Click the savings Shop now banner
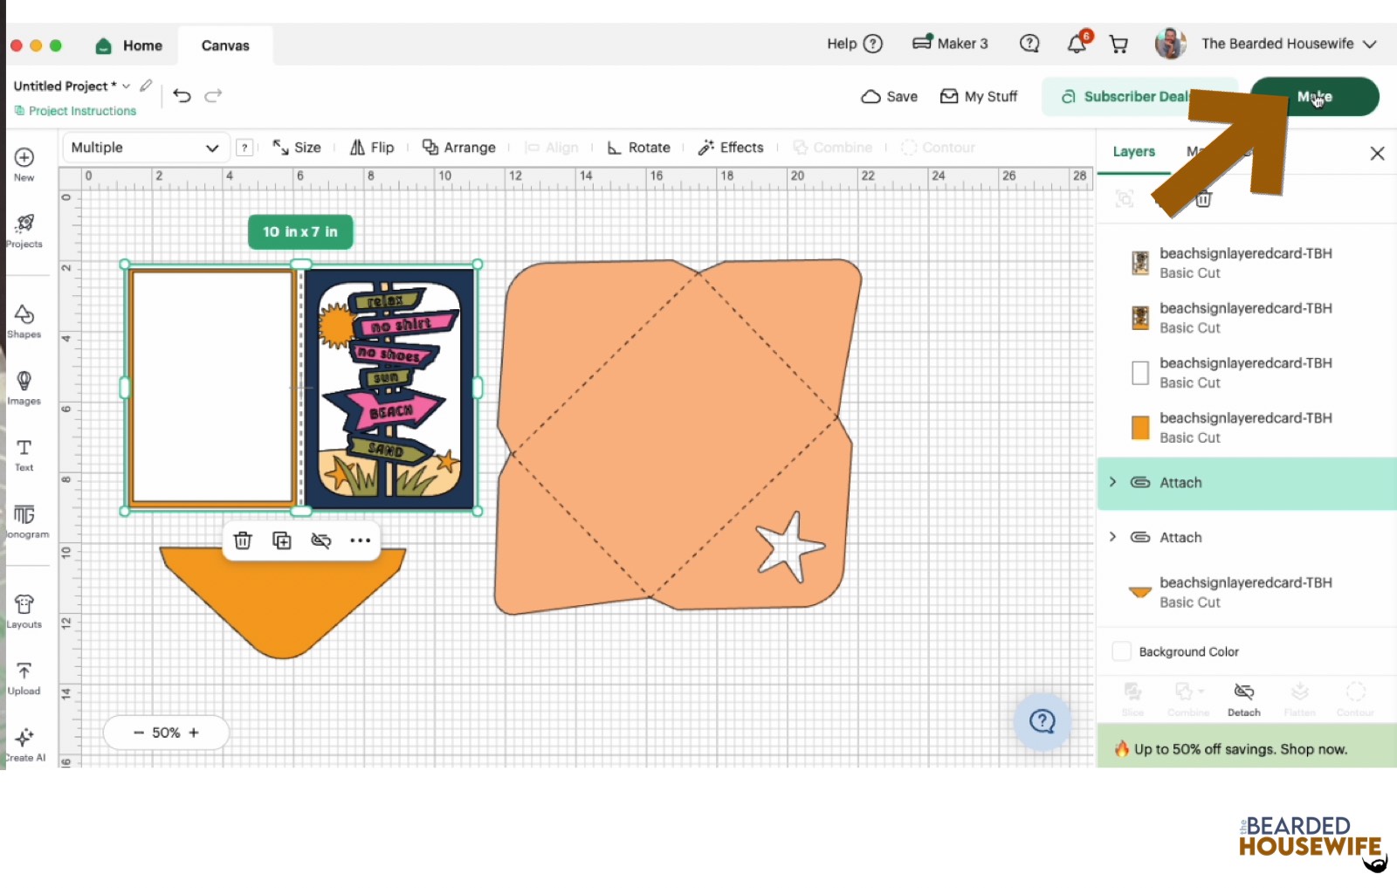The width and height of the screenshot is (1397, 888). (x=1247, y=748)
